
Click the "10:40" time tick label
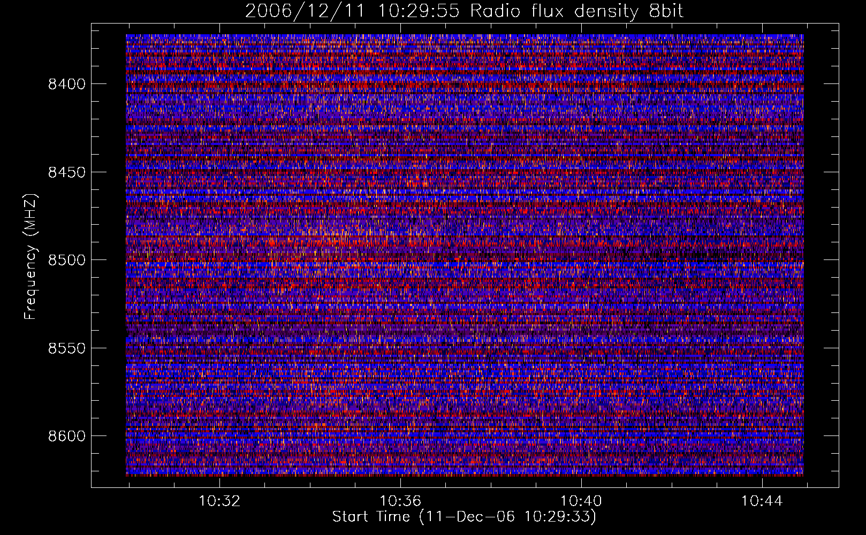pos(581,501)
